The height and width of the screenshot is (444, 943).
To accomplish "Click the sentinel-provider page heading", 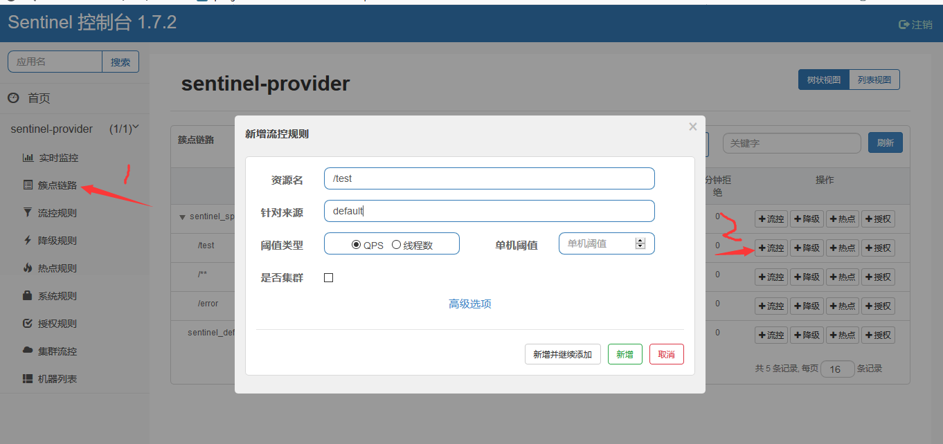I will pyautogui.click(x=265, y=84).
